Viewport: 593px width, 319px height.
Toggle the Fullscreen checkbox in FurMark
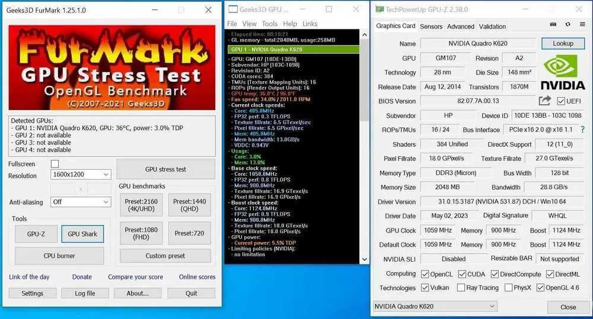point(55,164)
